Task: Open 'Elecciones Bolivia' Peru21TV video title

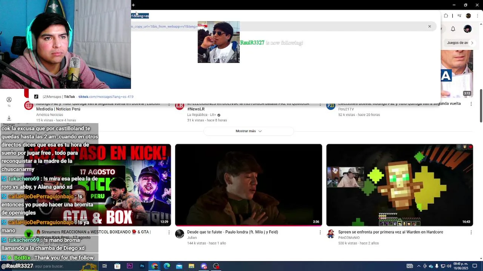Action: click(x=399, y=104)
